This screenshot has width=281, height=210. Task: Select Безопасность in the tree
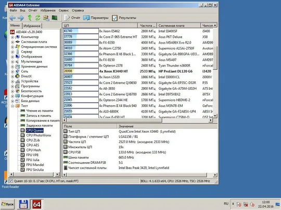[31, 91]
